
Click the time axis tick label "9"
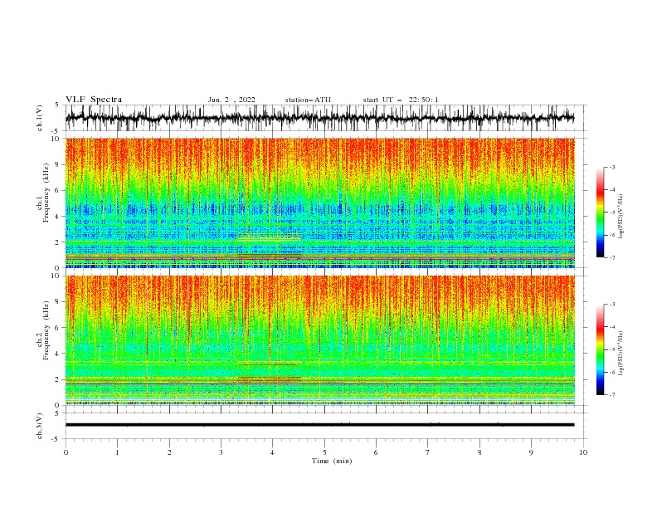[531, 452]
